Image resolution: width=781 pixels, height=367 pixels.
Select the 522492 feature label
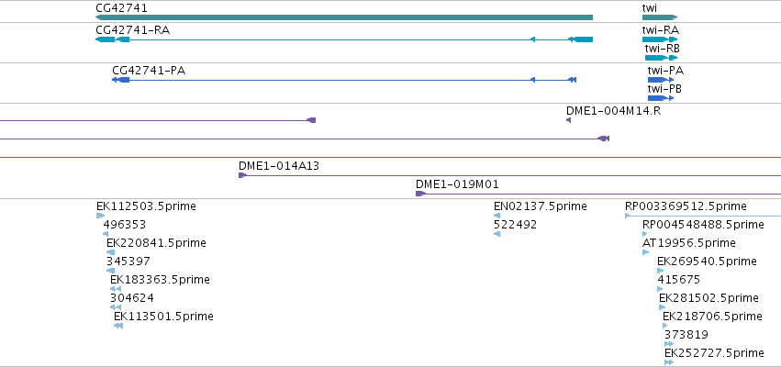516,225
